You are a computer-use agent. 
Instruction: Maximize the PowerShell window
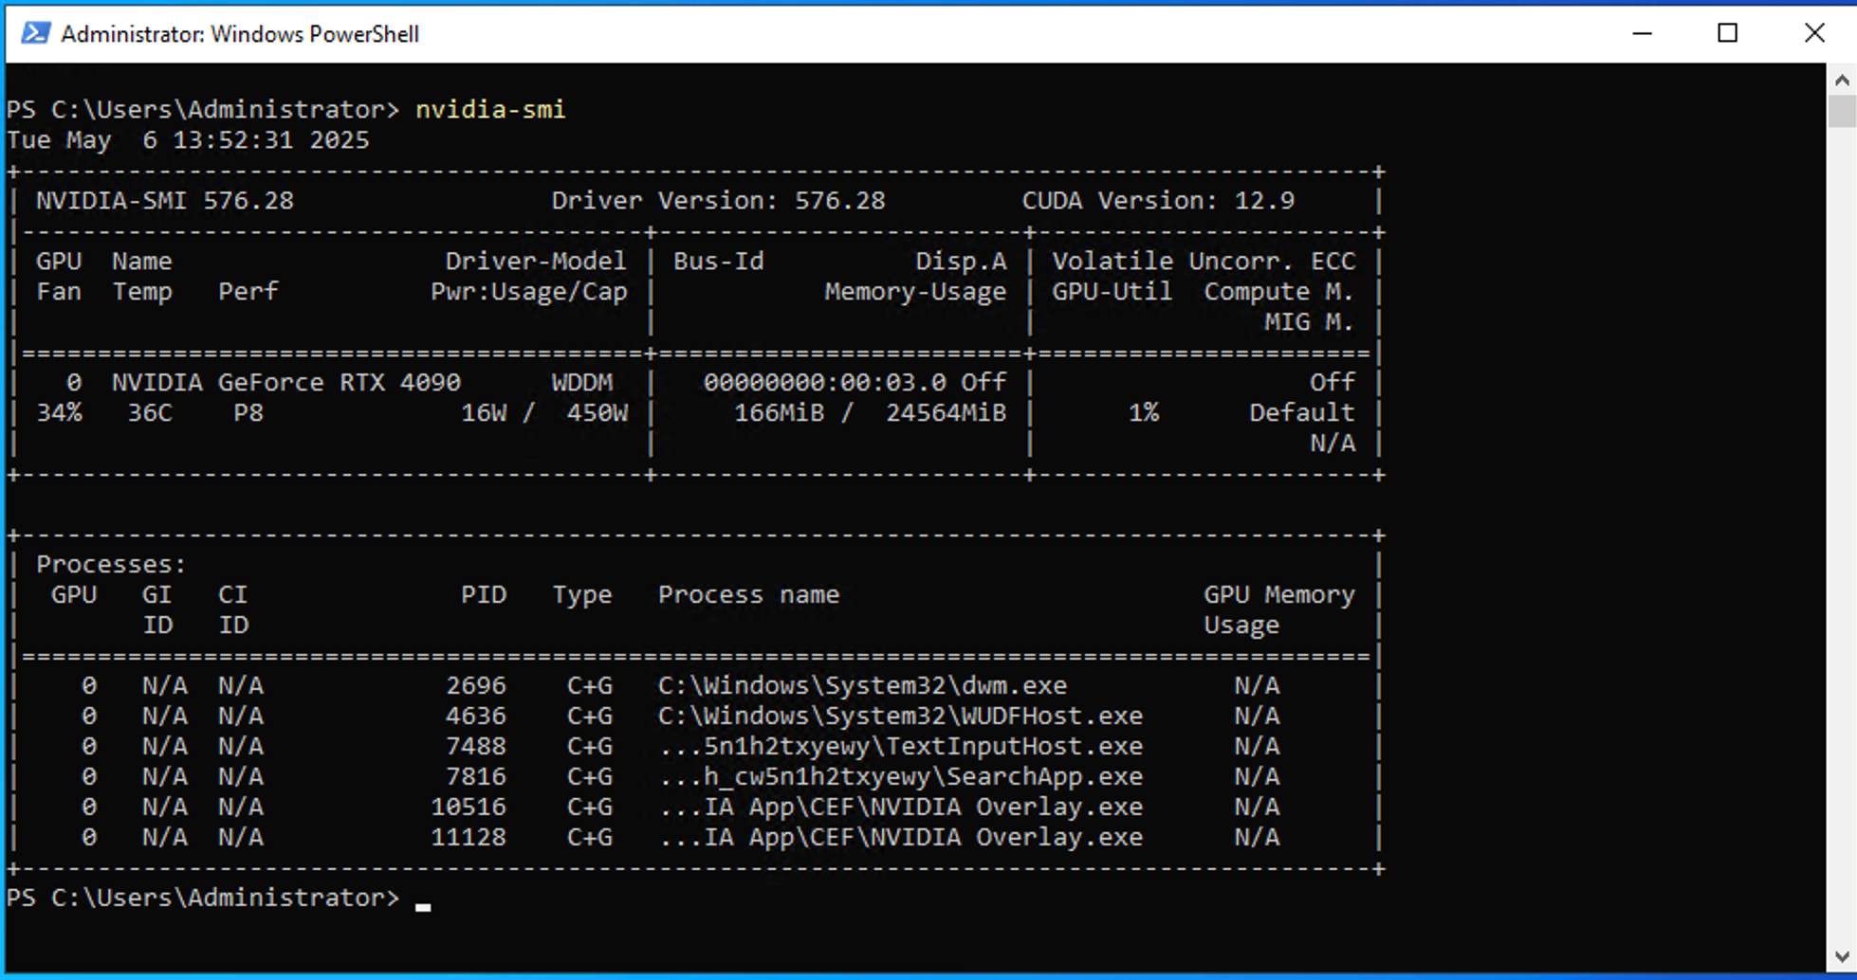click(x=1728, y=33)
